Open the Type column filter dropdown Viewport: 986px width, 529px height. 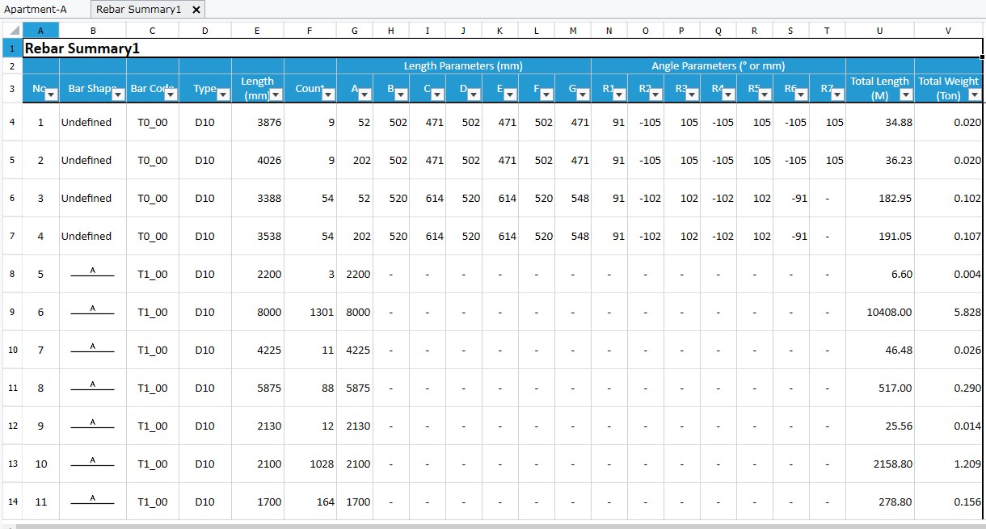(223, 94)
